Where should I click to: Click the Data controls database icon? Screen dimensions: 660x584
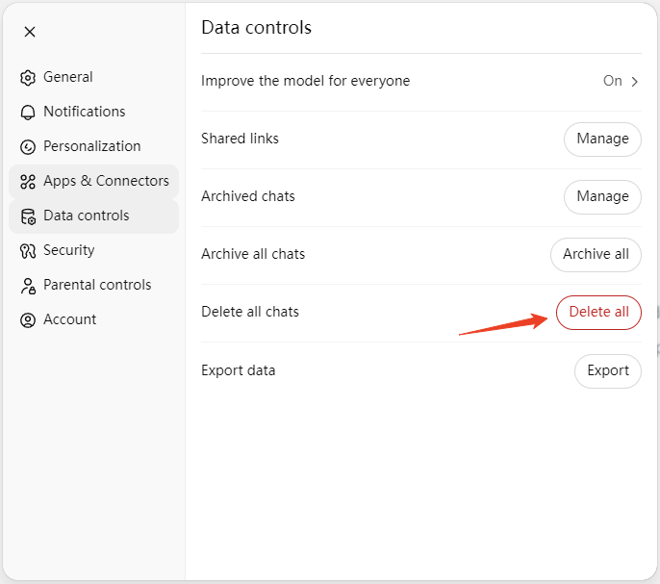point(28,216)
